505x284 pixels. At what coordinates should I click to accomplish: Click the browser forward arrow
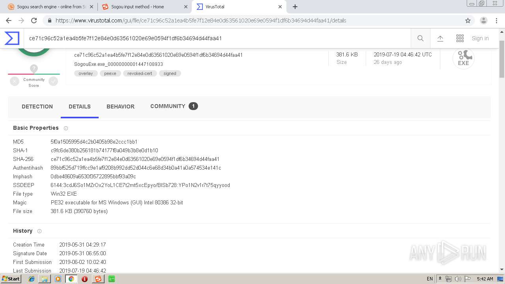click(21, 21)
